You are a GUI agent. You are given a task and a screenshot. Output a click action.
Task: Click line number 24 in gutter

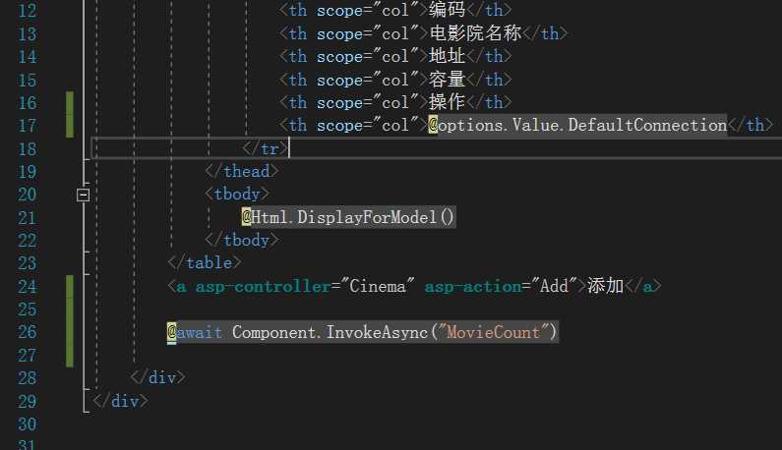click(x=27, y=286)
